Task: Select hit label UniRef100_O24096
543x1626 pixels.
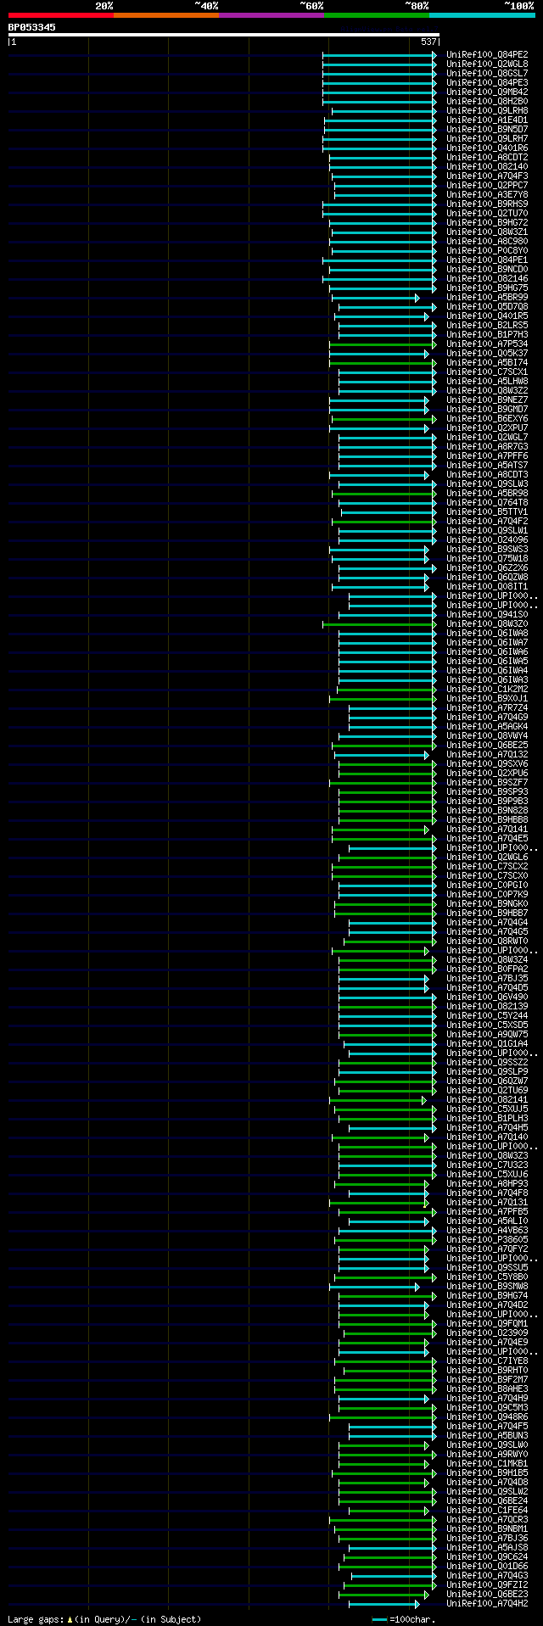Action: (487, 539)
